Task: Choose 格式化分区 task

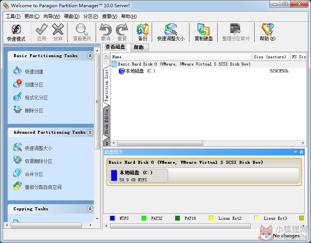Action: coord(30,97)
